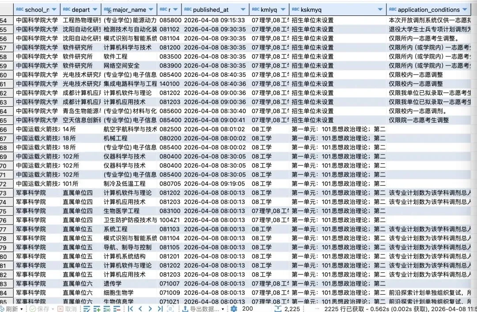Select cell 航空宇航科学与技术 in row 66
The image size is (477, 312).
pyautogui.click(x=129, y=129)
